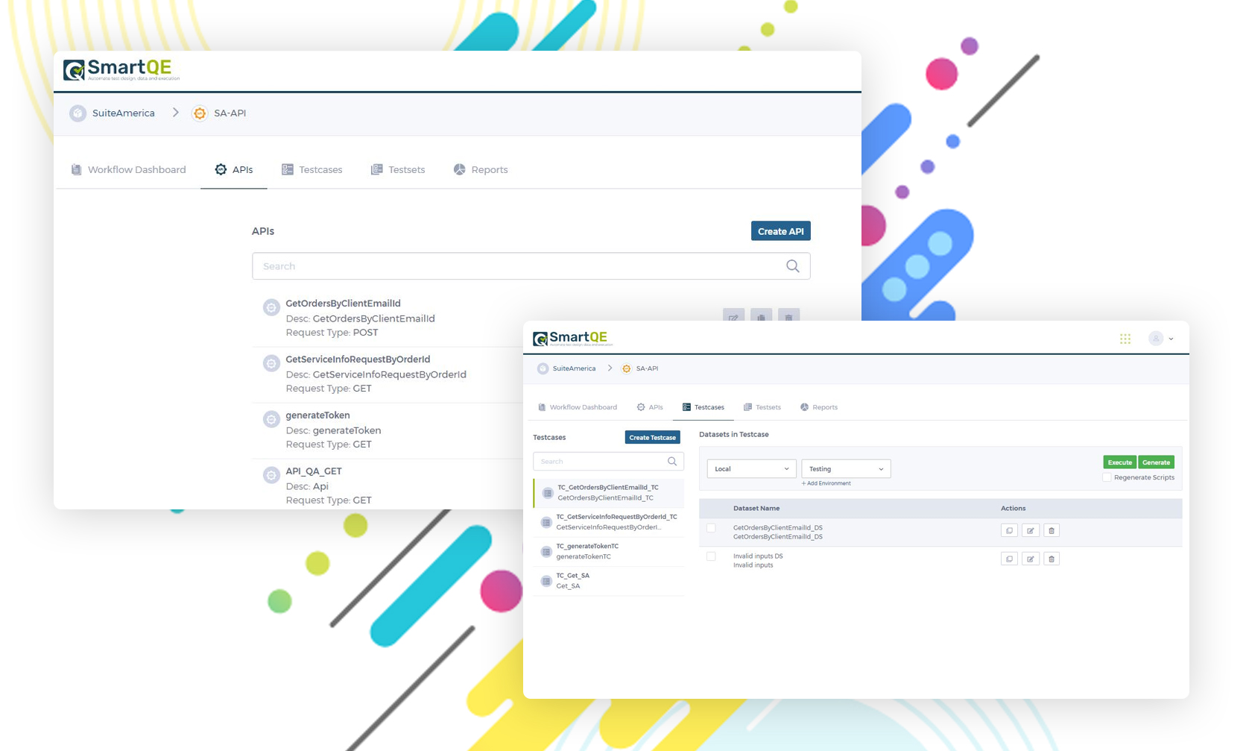
Task: Open Testsets tab in Testcases window
Action: pos(762,407)
